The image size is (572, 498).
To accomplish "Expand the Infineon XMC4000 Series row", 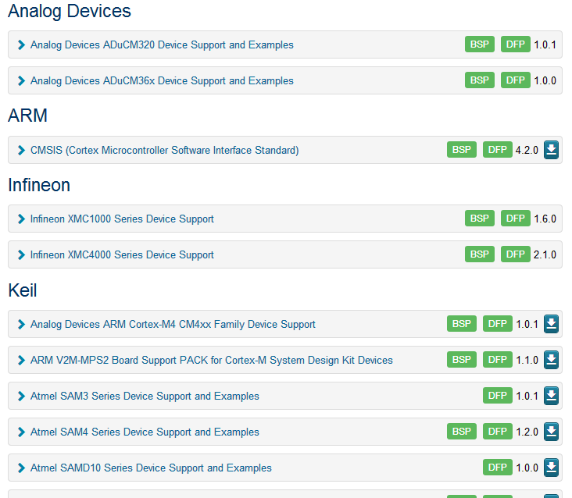I will click(x=22, y=254).
